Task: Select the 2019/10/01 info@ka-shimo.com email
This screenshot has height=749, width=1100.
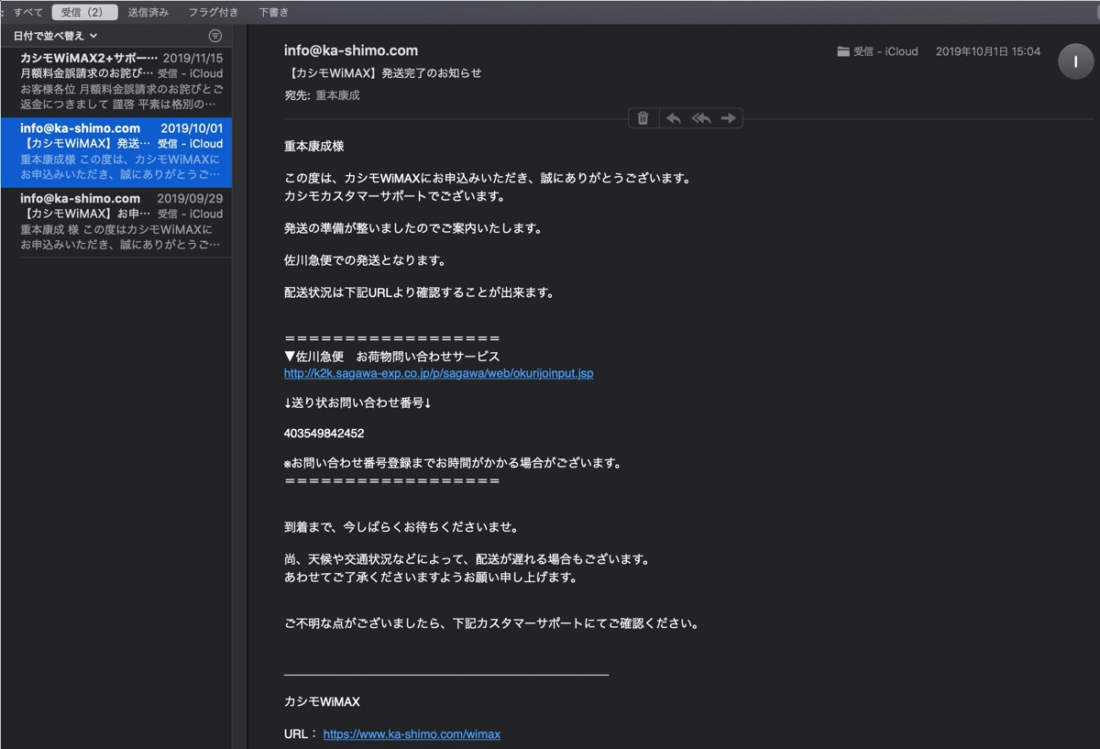Action: tap(116, 152)
